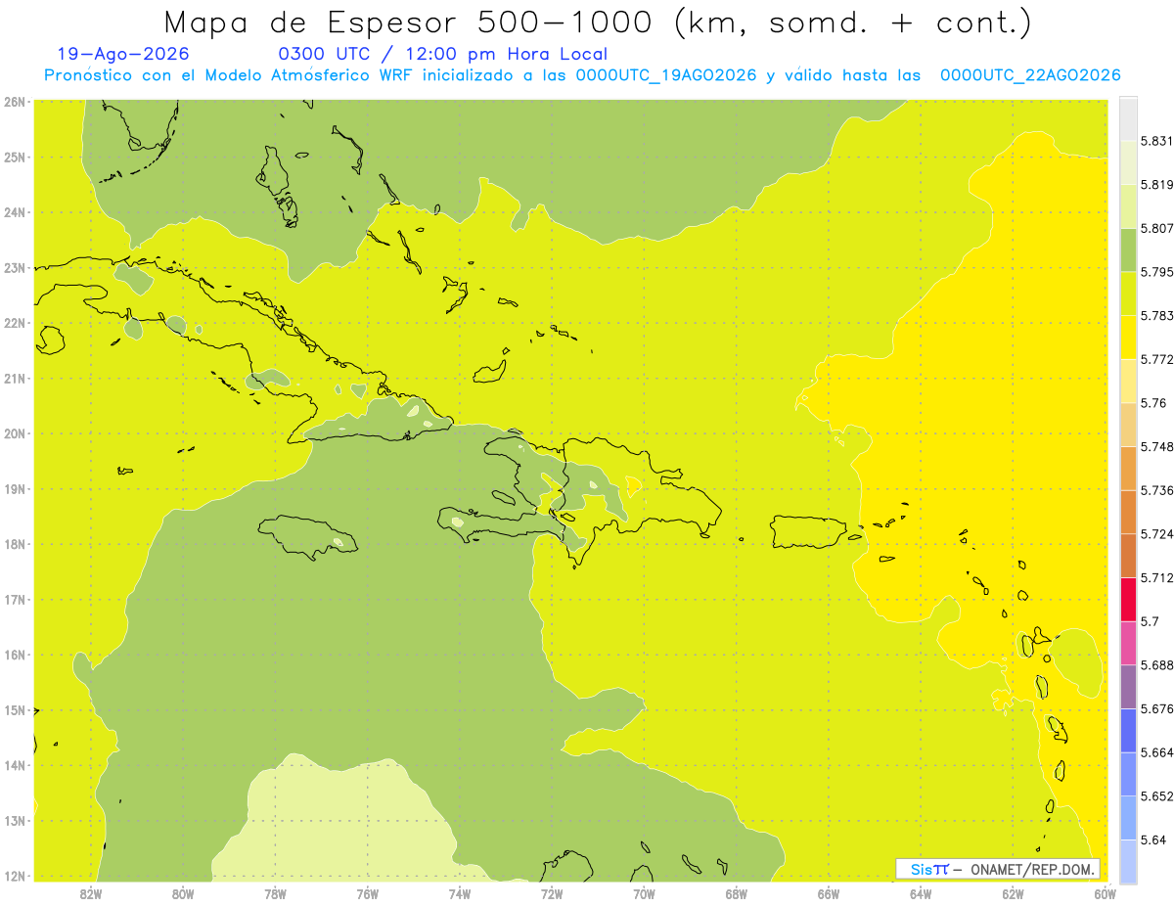This screenshot has height=907, width=1174.
Task: Click legend value 5.748
Action: [1156, 446]
